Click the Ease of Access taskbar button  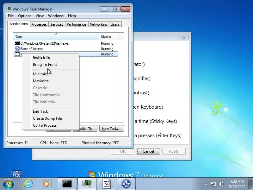126,184
